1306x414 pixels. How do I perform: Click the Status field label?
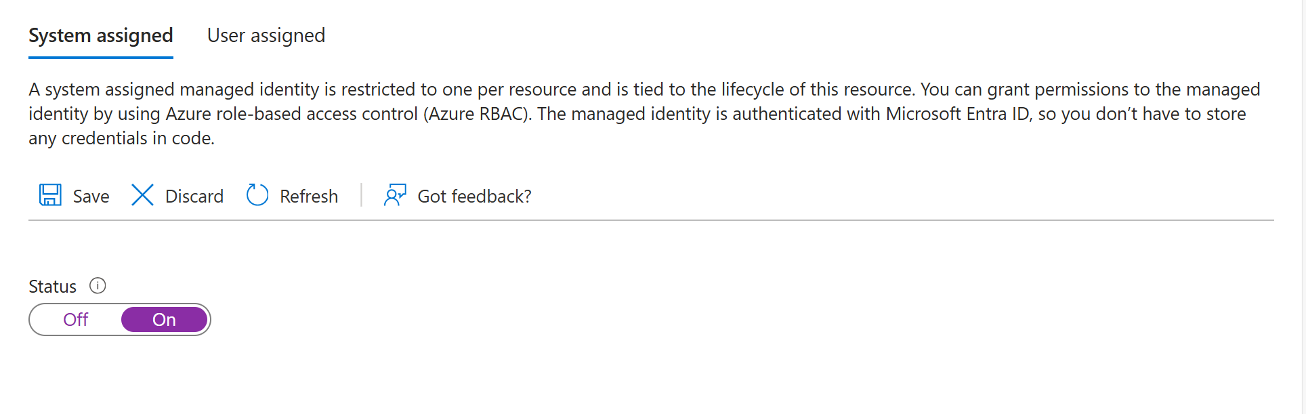point(52,287)
